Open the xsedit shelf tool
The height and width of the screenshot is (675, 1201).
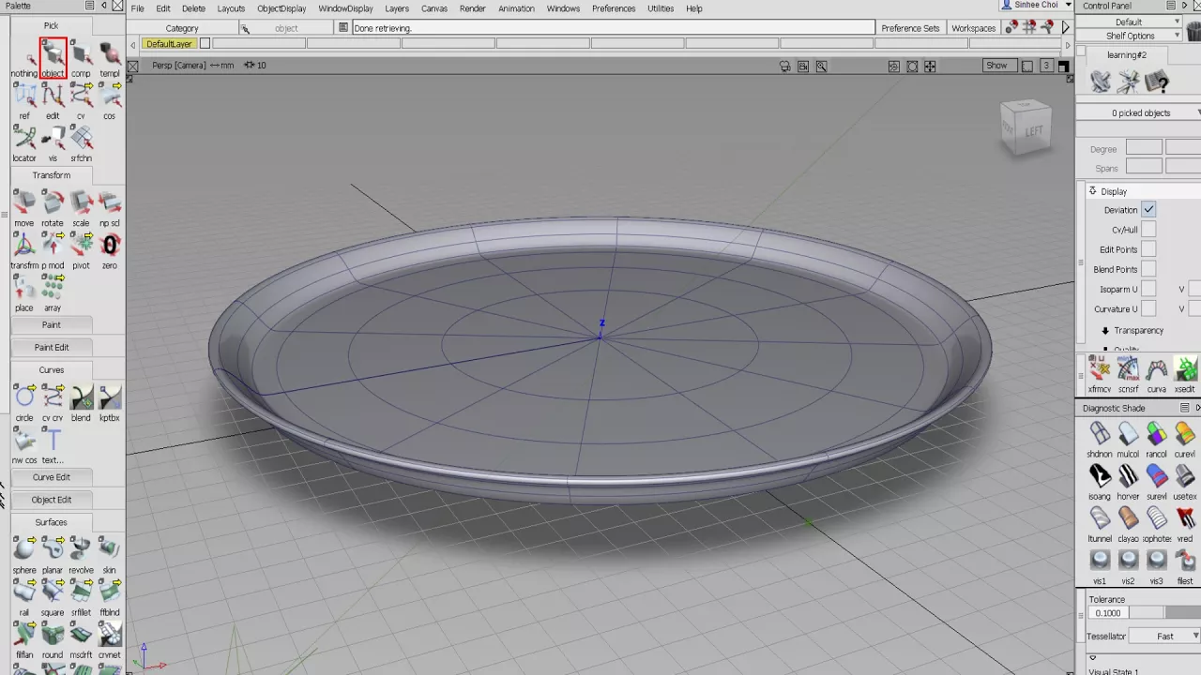click(1185, 374)
